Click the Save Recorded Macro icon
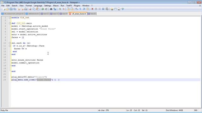This screenshot has height=113, width=202. point(107,9)
